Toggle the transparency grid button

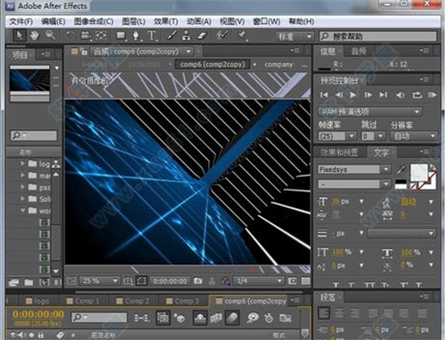305,280
